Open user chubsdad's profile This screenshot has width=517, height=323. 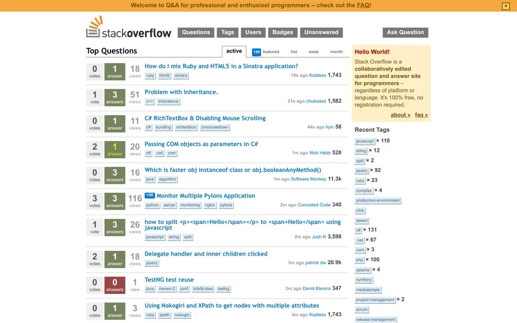tap(316, 101)
